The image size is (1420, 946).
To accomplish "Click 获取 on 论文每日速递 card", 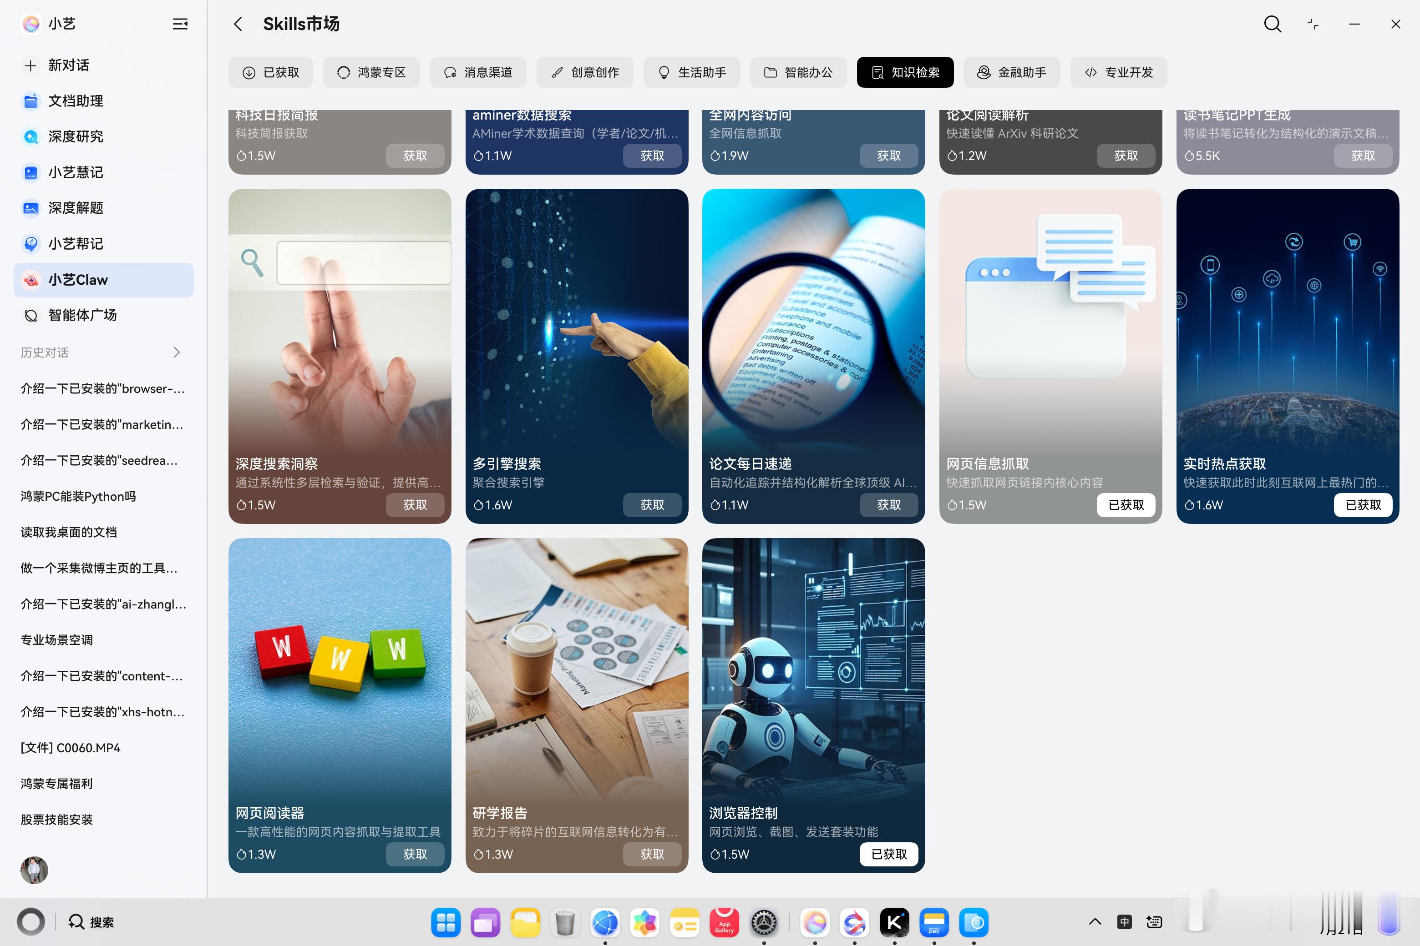I will [x=889, y=504].
